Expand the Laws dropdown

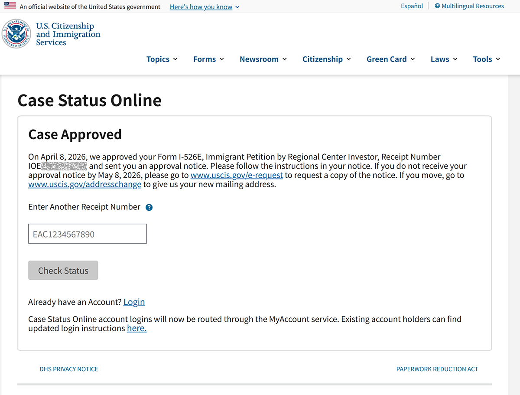tap(444, 59)
